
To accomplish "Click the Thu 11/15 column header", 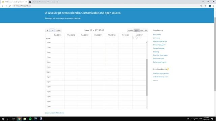I will tap(112, 35).
